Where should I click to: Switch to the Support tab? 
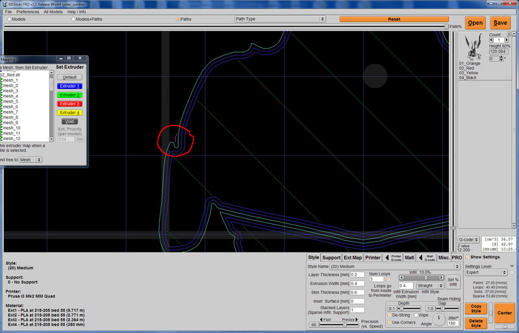point(331,258)
